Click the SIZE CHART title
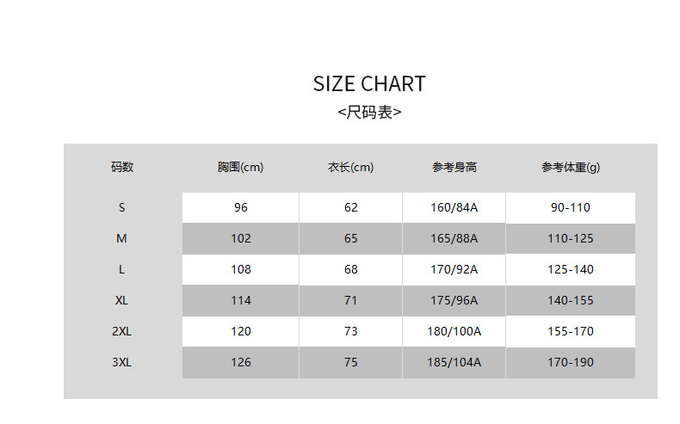Image resolution: width=680 pixels, height=424 pixels. point(369,83)
